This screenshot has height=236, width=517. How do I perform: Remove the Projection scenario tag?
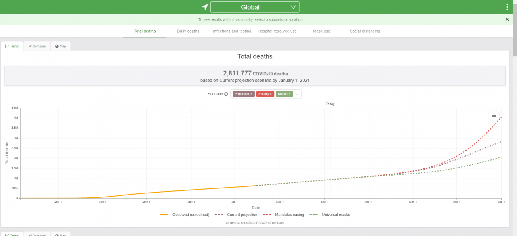click(251, 94)
